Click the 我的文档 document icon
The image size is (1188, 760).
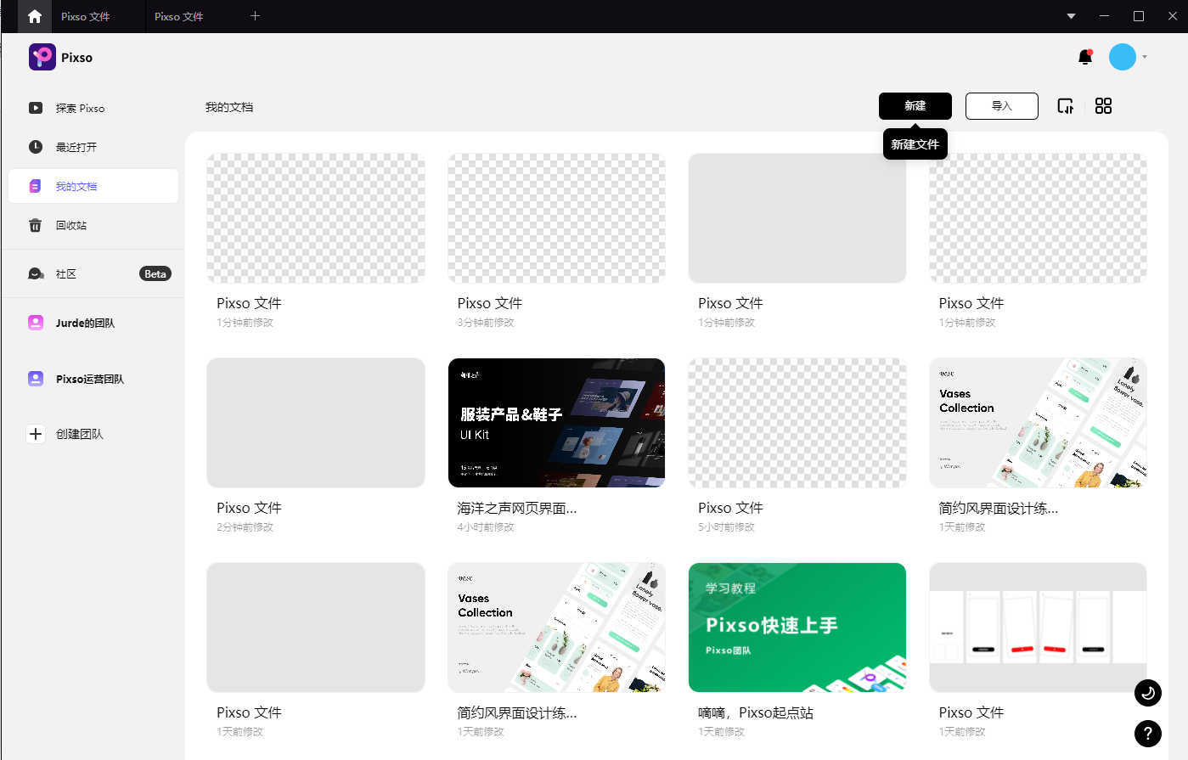point(36,186)
